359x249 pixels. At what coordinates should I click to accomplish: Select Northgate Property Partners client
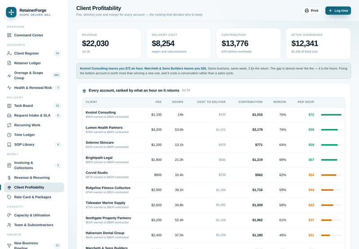pos(108,218)
